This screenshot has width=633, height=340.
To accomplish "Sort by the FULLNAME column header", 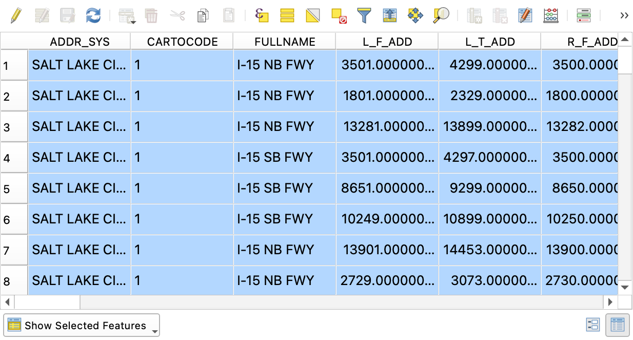I will pos(285,42).
